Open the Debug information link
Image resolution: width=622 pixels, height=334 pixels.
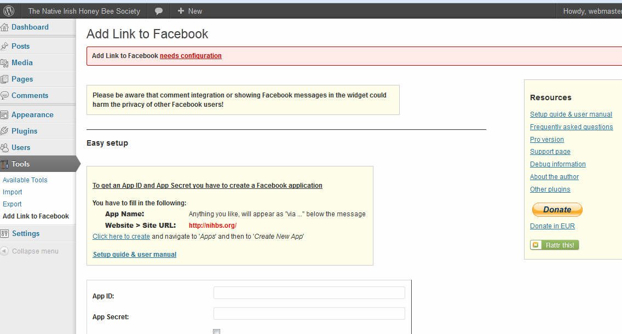pos(558,164)
